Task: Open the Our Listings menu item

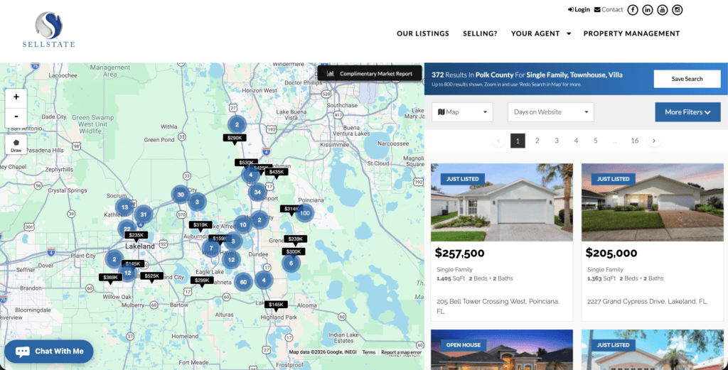Action: pyautogui.click(x=423, y=33)
